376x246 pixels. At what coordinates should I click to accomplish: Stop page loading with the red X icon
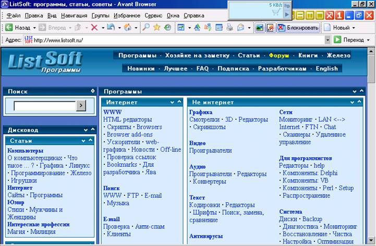[94, 28]
